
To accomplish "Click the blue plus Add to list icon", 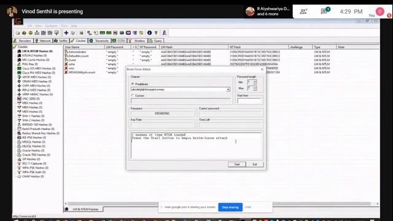I will (x=66, y=33).
